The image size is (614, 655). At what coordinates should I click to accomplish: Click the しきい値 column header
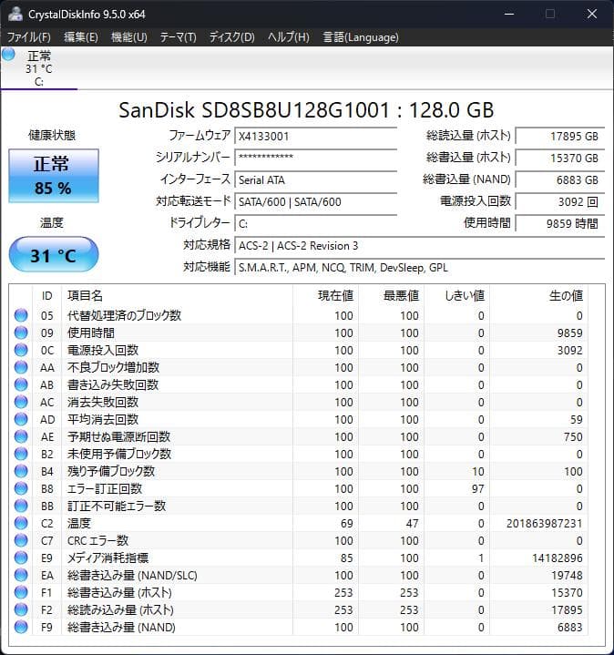pyautogui.click(x=456, y=296)
